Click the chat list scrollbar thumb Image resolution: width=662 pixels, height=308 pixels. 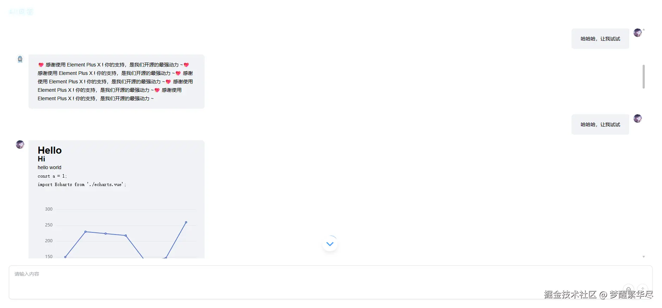coord(644,77)
